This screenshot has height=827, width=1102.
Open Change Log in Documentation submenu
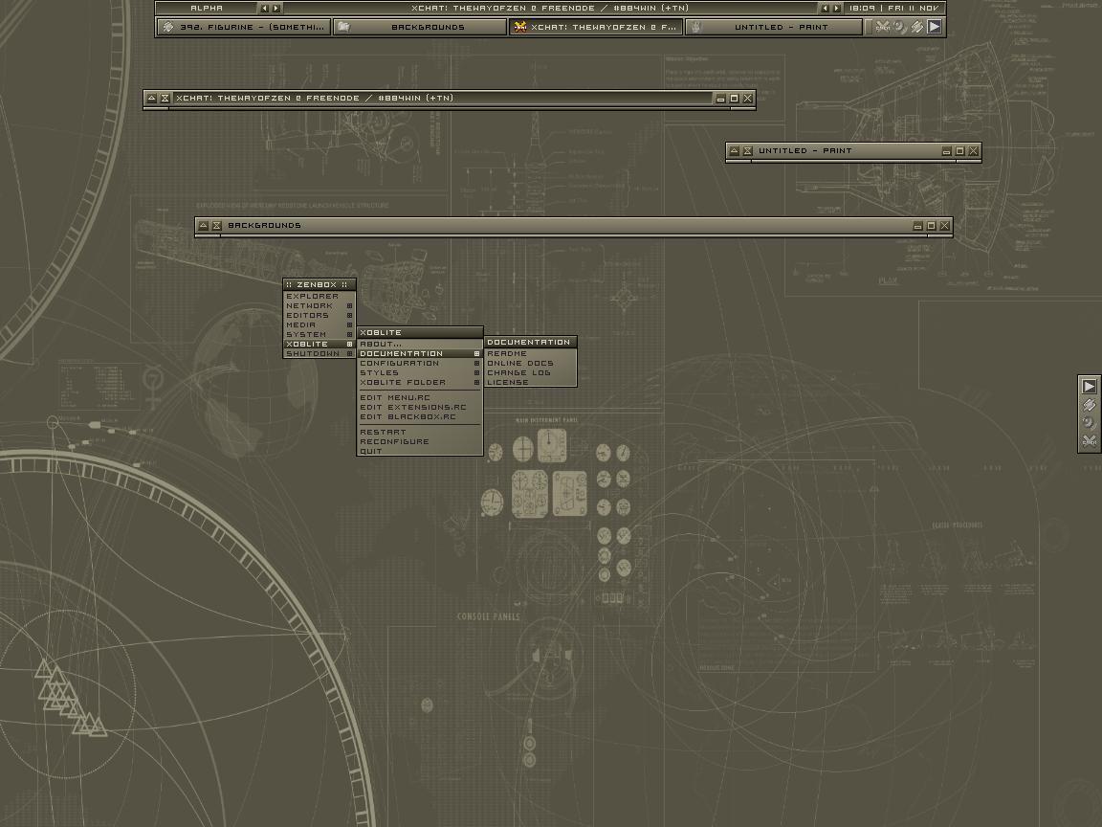click(531, 372)
